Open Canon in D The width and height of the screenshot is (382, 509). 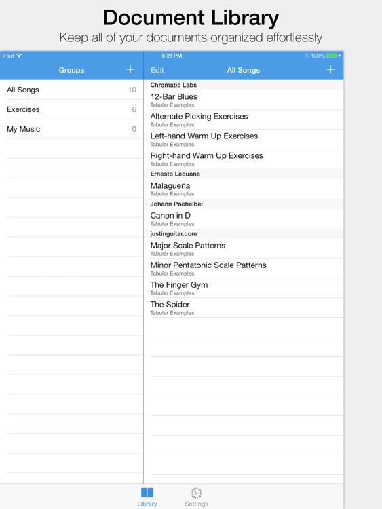(x=244, y=219)
